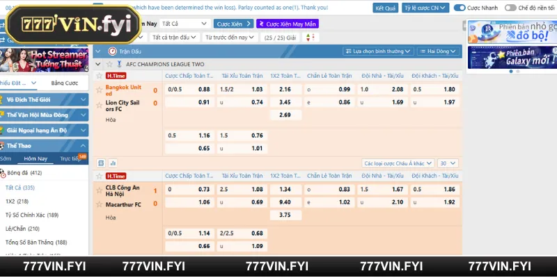This screenshot has width=557, height=278.
Task: Bet draw odds 2.69 in first match
Action: [285, 115]
